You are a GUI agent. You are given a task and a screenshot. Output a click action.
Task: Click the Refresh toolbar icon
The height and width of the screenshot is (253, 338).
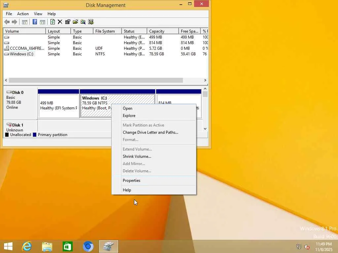52,22
